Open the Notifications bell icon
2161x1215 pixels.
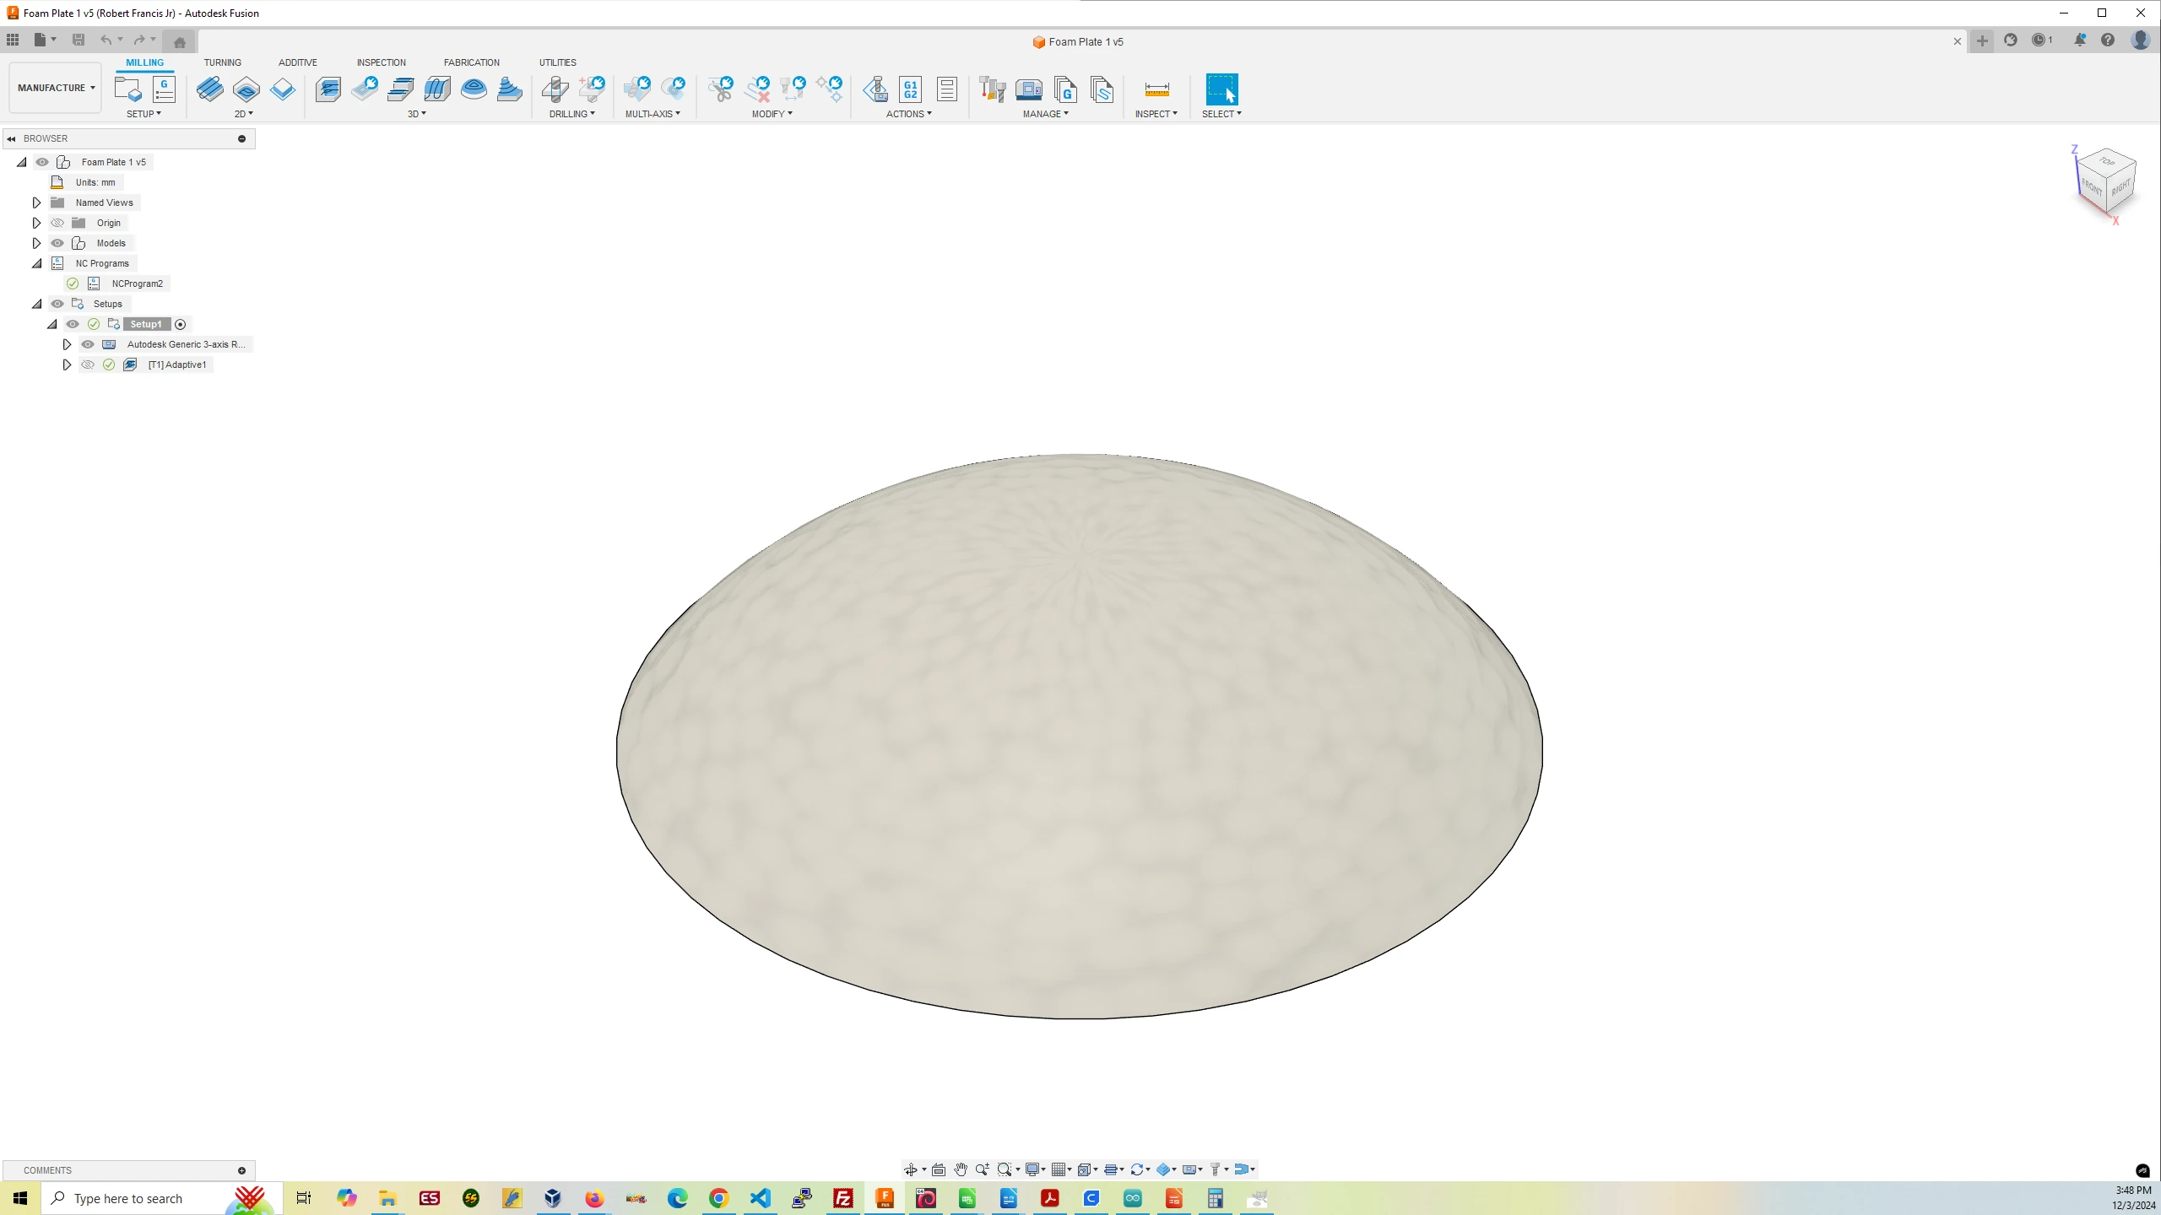[x=2080, y=40]
